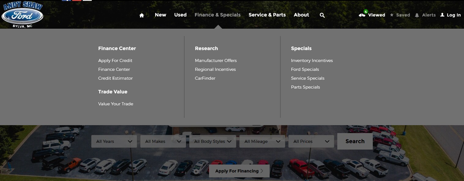
Task: Click the viewed vehicles car icon
Action: [x=362, y=15]
